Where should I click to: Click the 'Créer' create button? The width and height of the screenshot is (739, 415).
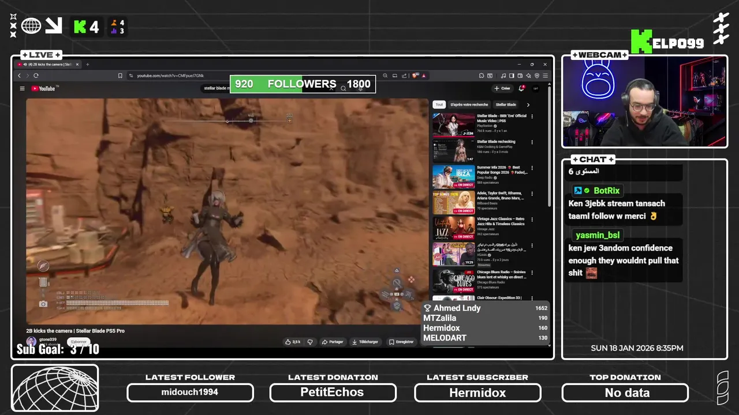coord(502,88)
